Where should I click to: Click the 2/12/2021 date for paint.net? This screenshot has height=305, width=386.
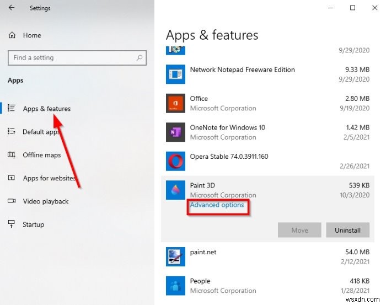(x=355, y=261)
